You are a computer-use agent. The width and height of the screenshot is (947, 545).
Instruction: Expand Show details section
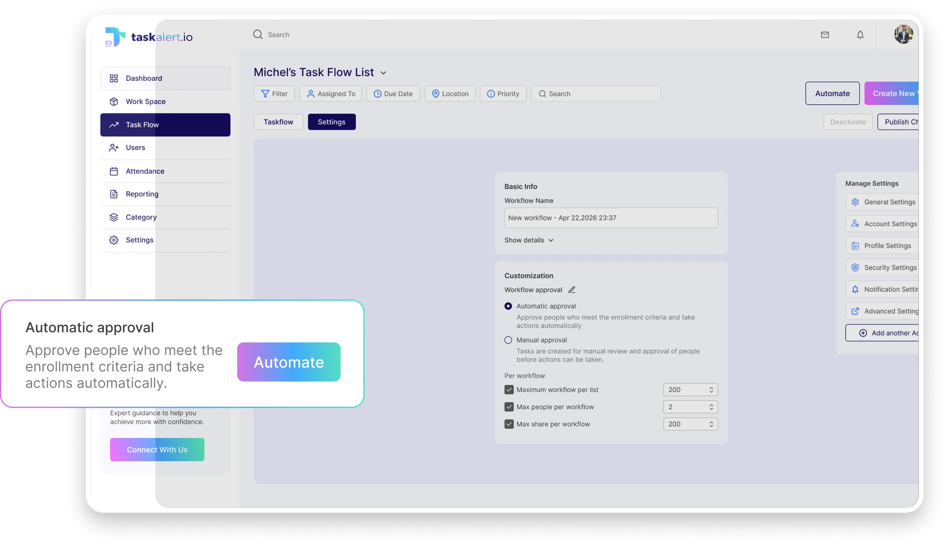click(x=529, y=240)
